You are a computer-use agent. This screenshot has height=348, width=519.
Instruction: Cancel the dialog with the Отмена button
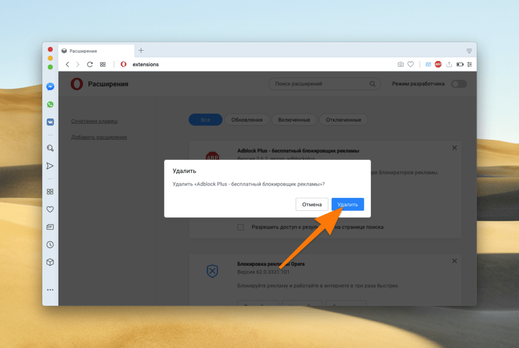coord(312,204)
